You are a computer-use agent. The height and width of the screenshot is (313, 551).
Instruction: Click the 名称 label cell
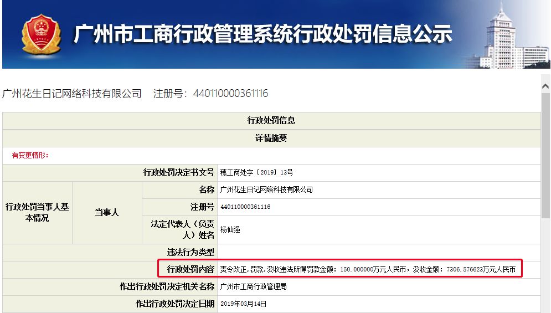179,190
